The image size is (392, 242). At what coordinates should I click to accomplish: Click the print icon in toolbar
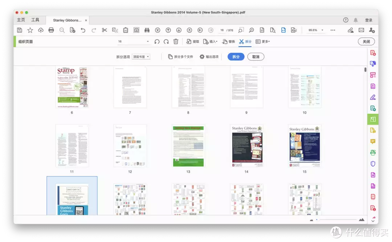click(x=51, y=30)
